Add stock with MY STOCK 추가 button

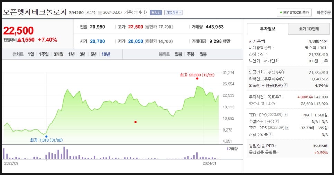(294, 12)
